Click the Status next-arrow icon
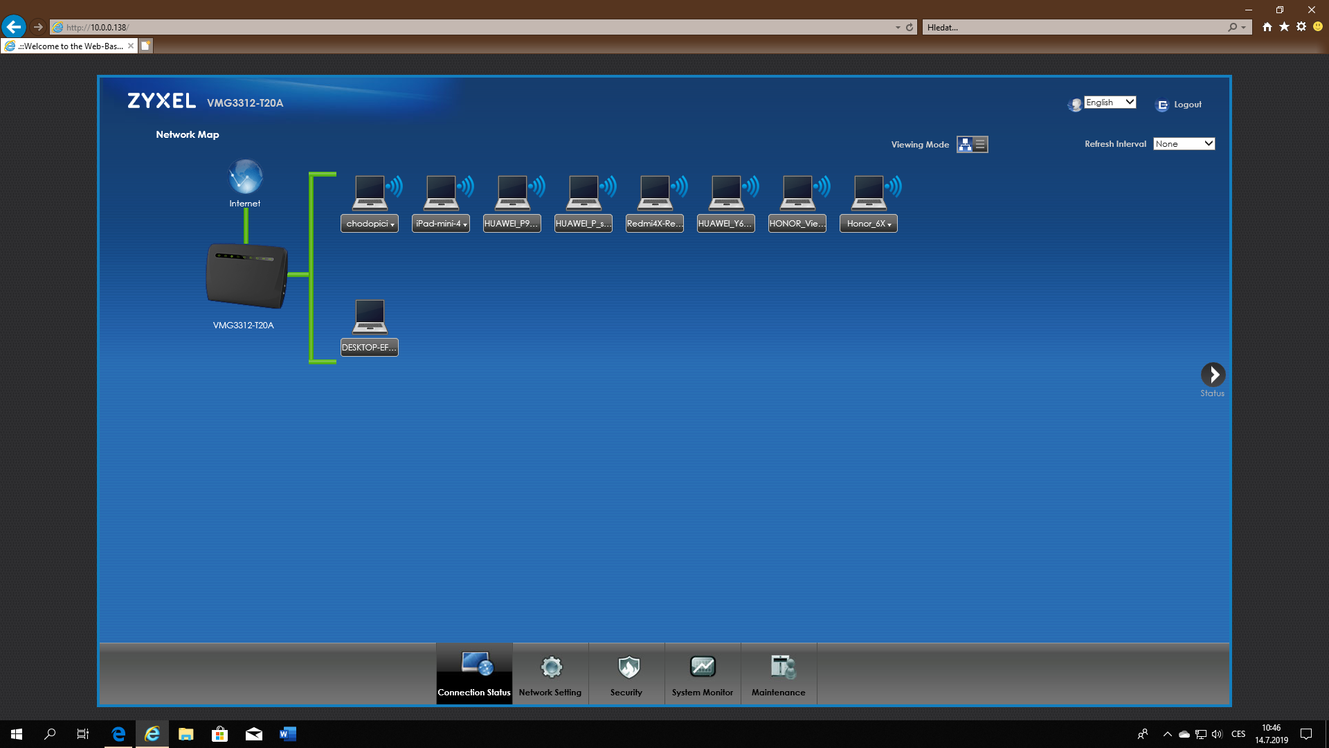The image size is (1329, 748). 1213,375
